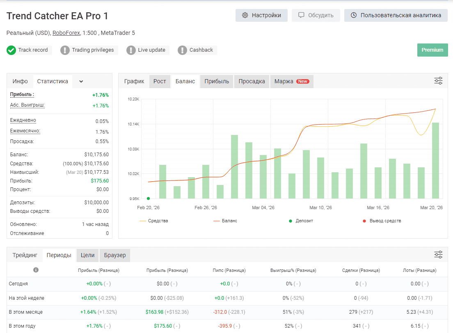Click the В этом месяце row label
This screenshot has width=453, height=333.
(x=26, y=312)
